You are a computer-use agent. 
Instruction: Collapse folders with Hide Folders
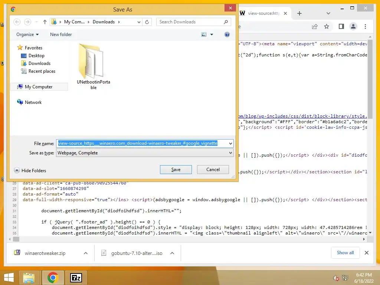[30, 170]
